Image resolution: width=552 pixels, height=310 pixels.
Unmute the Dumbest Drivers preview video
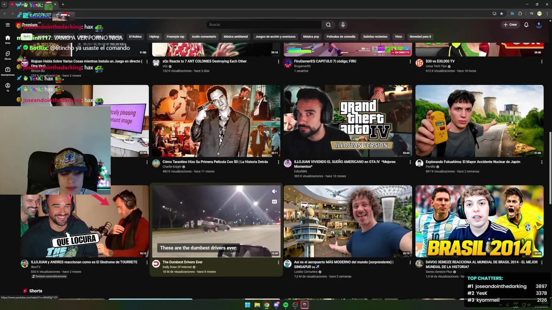274,191
